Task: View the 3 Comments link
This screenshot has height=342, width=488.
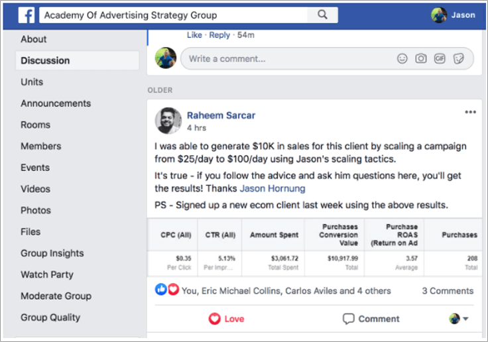Action: (448, 291)
